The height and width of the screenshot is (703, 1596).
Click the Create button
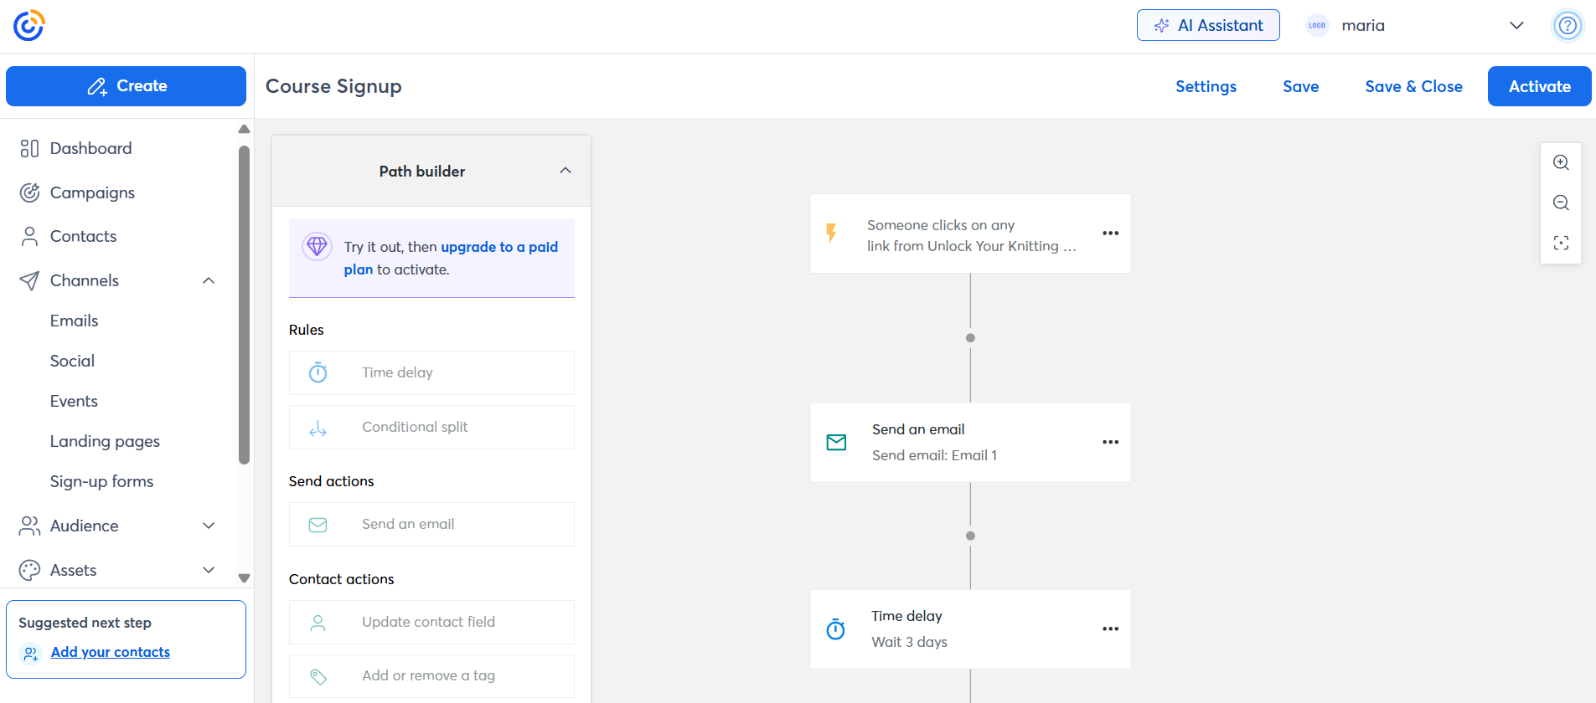pyautogui.click(x=126, y=86)
